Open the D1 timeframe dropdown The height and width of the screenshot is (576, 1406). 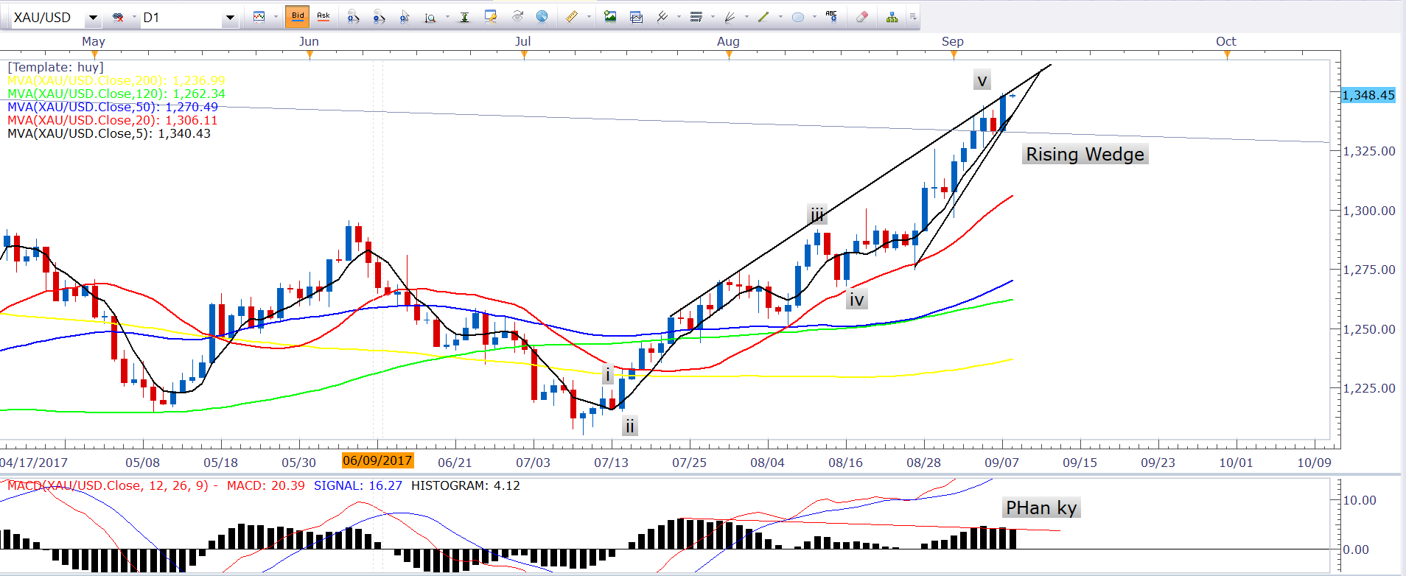230,17
